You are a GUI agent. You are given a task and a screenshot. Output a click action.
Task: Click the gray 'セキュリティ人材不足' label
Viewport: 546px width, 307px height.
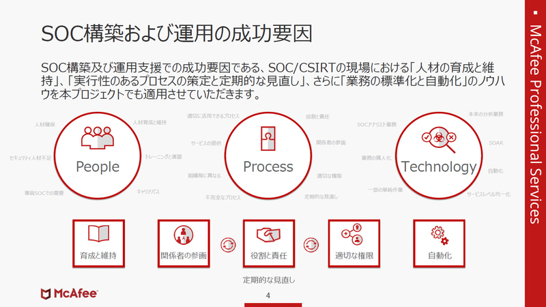click(x=30, y=158)
